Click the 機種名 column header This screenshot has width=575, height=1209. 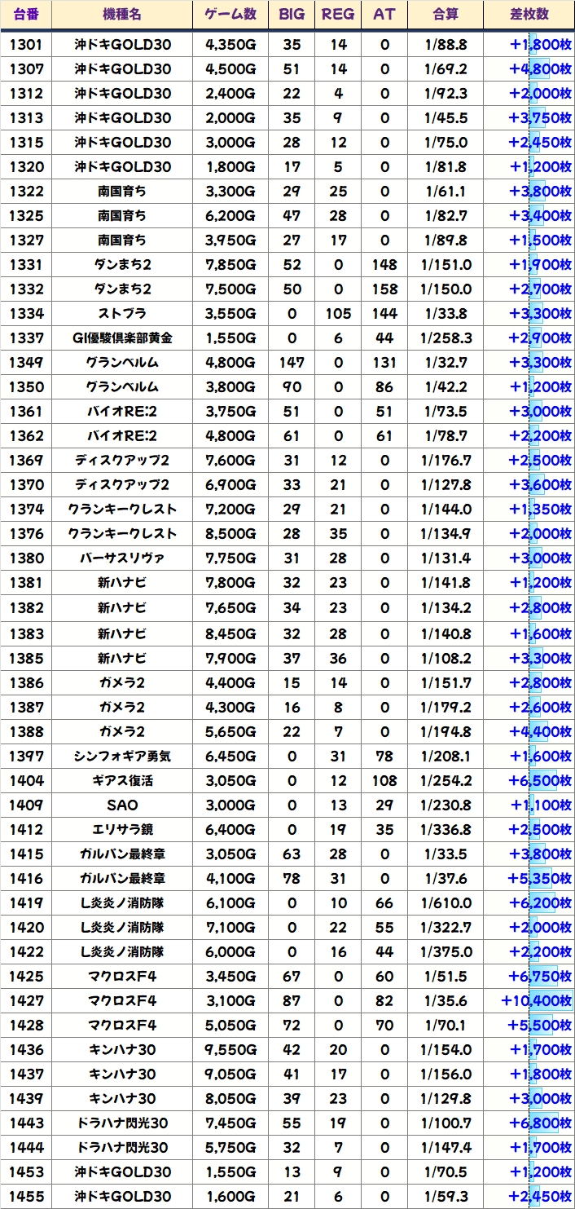pos(122,15)
